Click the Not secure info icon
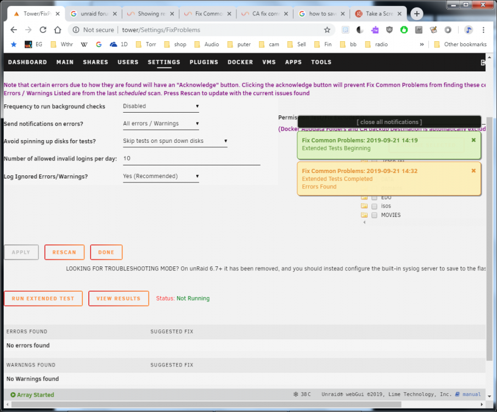Viewport: 497px width, 412px height. (76, 30)
